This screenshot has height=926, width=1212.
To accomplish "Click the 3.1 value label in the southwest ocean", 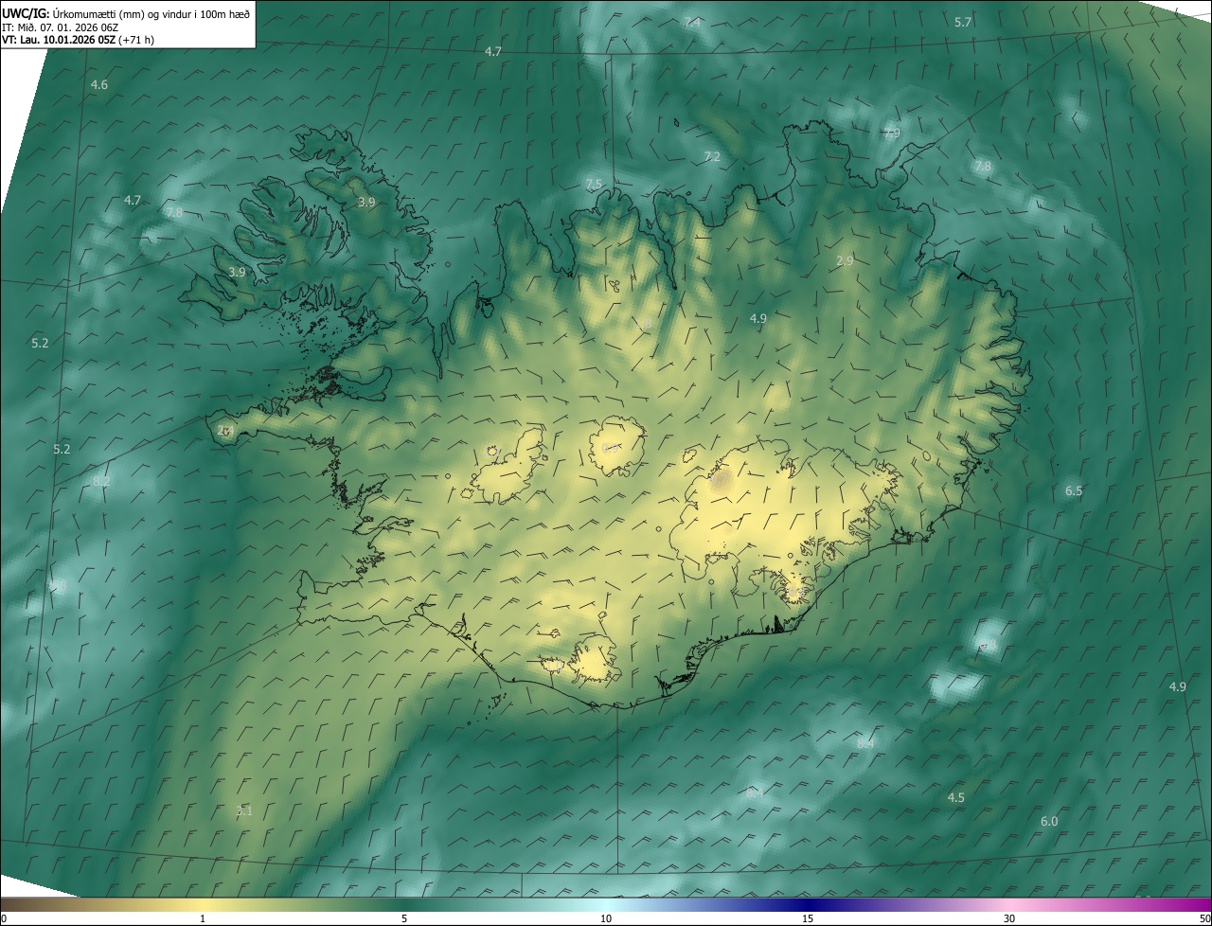I will (244, 810).
